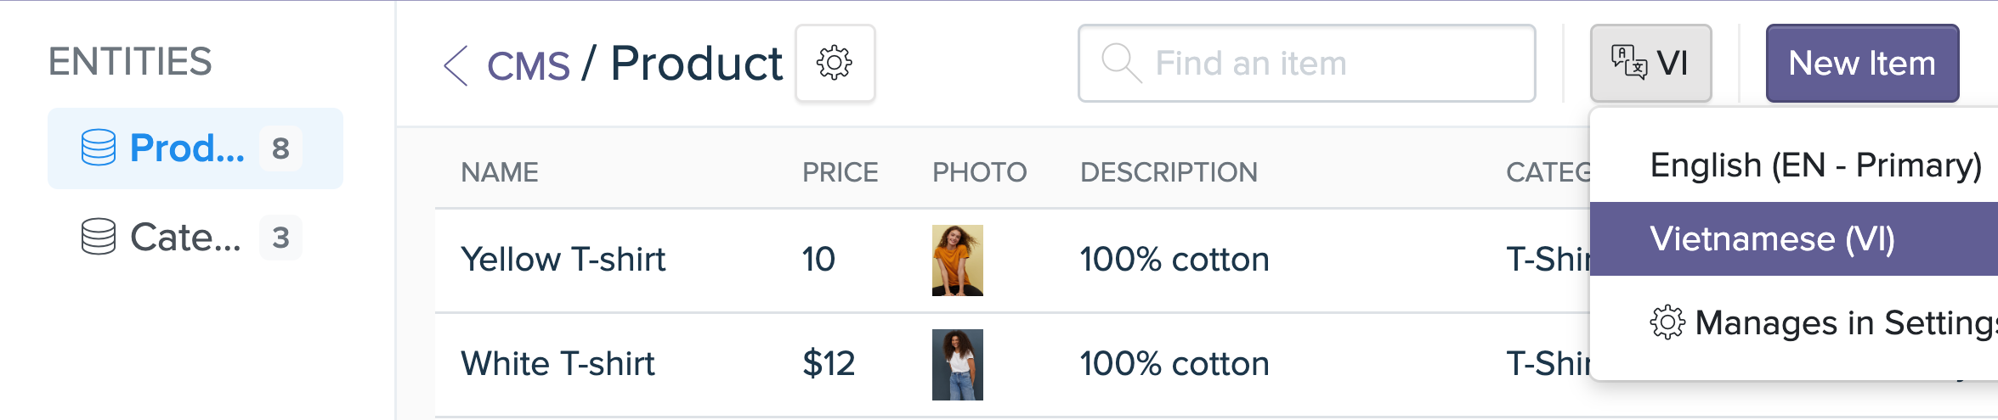Sort by the PRICE column header
1998x420 pixels.
point(840,172)
